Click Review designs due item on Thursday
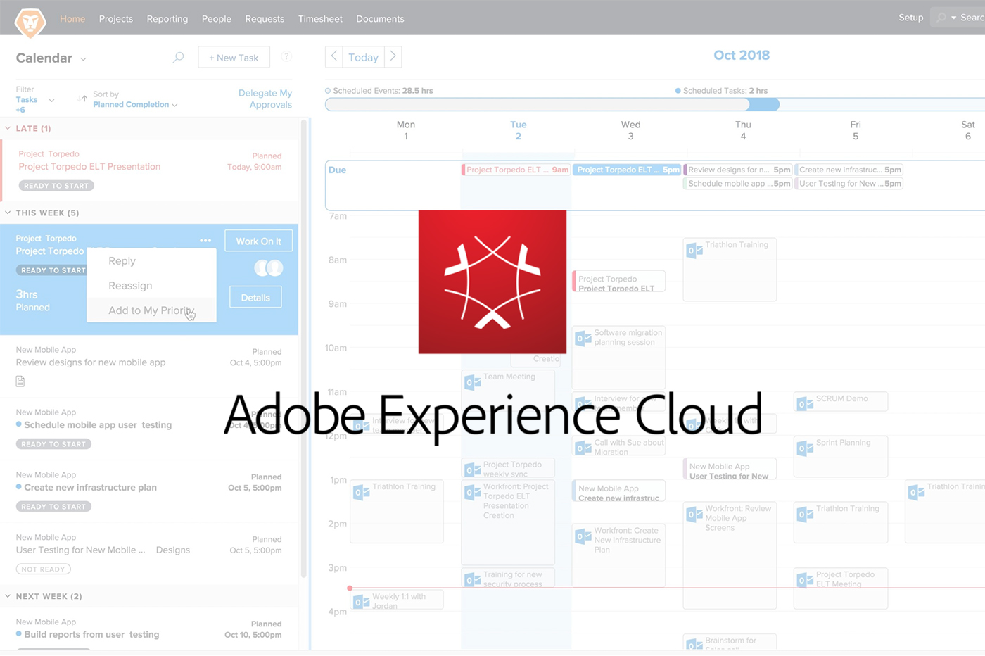The width and height of the screenshot is (985, 656). click(738, 170)
